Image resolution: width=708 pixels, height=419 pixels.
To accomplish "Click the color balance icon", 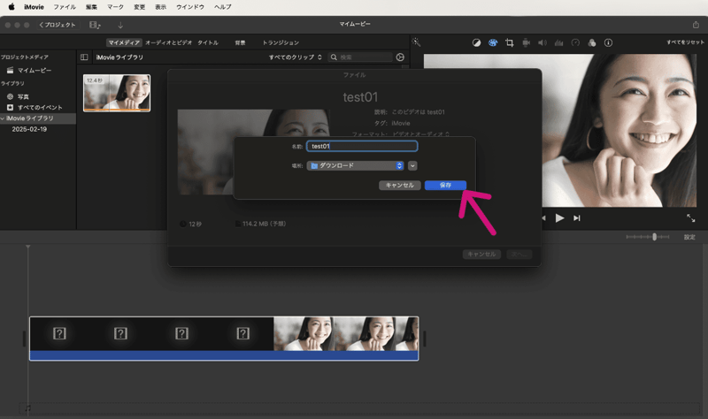I will [475, 42].
